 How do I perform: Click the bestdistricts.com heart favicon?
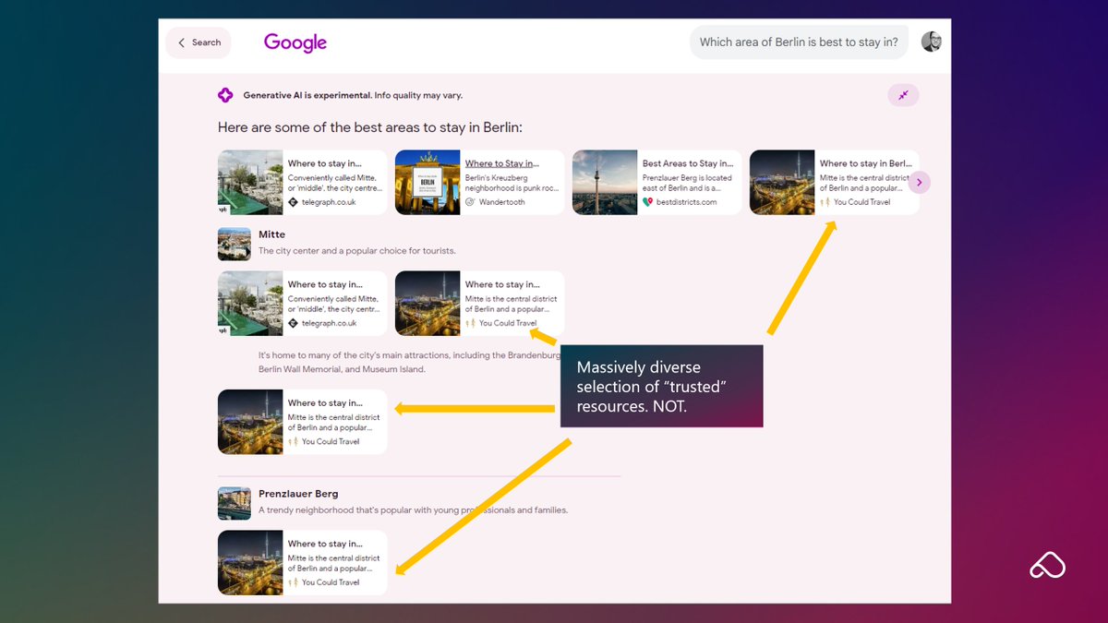pos(647,202)
